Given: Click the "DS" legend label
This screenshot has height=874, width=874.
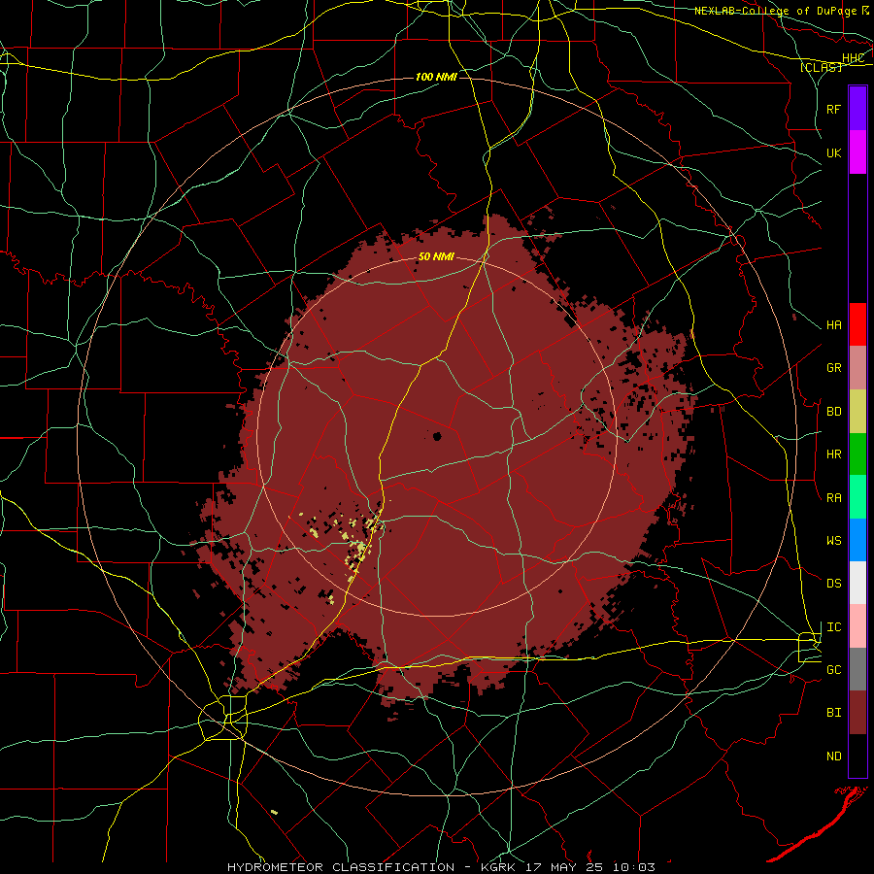Looking at the screenshot, I should coord(833,584).
